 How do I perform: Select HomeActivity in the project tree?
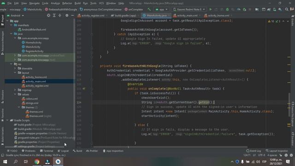(x=32, y=42)
